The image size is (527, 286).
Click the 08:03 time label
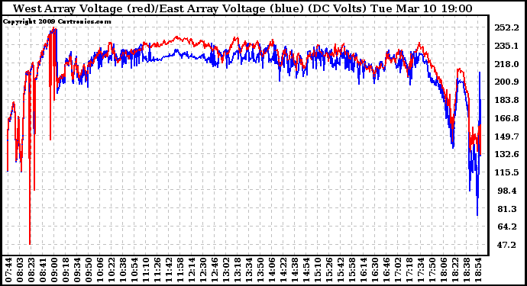[20, 270]
